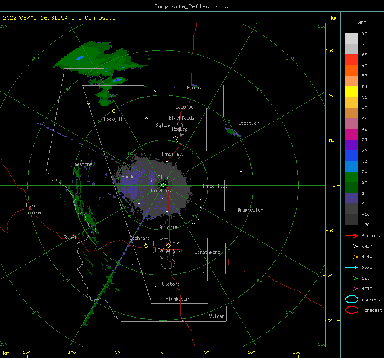This screenshot has width=384, height=358.
Task: Click the Composite_Reflectivity title text
Action: (x=192, y=6)
